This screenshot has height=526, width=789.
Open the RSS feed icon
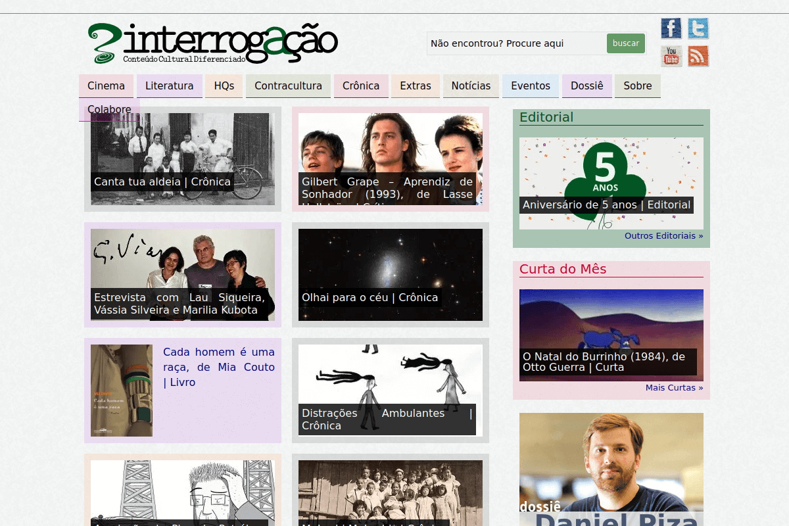pyautogui.click(x=698, y=56)
